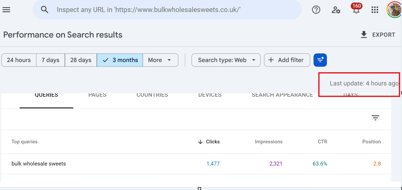Open the Google apps grid
402x190 pixels.
coord(375,10)
